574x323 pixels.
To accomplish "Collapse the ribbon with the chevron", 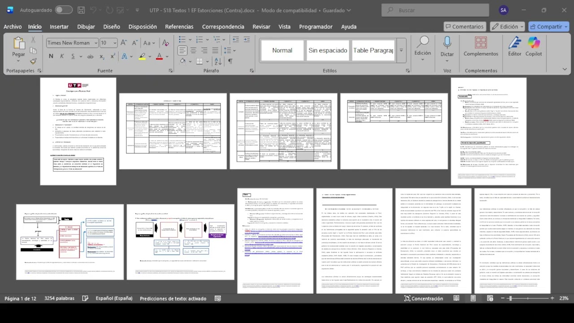I will [565, 70].
